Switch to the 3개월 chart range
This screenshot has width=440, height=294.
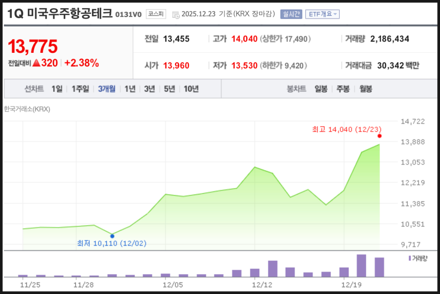[107, 89]
